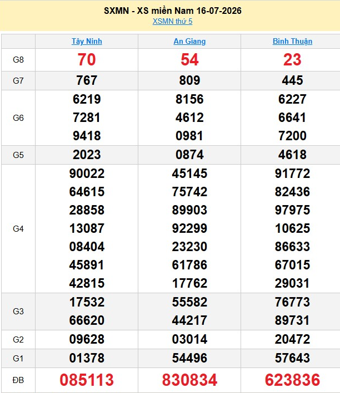The image size is (340, 393).
Task: Select Tây Ninh G3 number 17532
Action: (x=87, y=302)
